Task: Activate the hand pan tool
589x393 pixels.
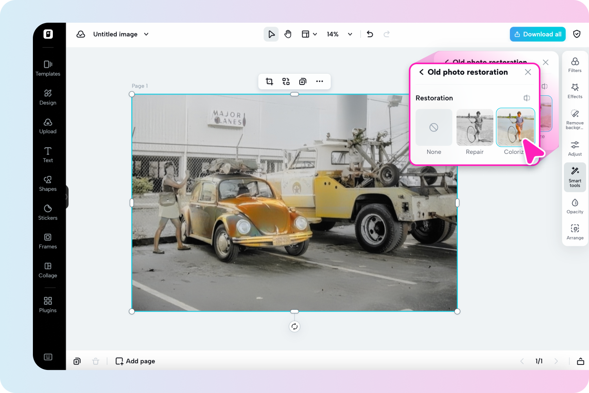Action: coord(288,34)
